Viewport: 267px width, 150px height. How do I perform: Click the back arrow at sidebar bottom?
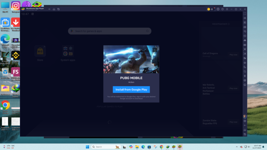(245, 125)
